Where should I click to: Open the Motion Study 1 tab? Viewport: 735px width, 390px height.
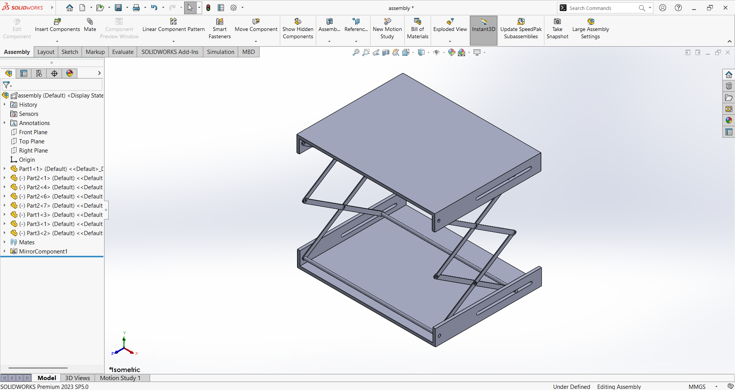[120, 378]
